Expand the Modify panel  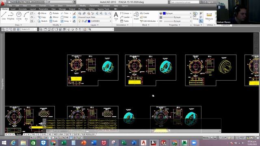point(57,25)
